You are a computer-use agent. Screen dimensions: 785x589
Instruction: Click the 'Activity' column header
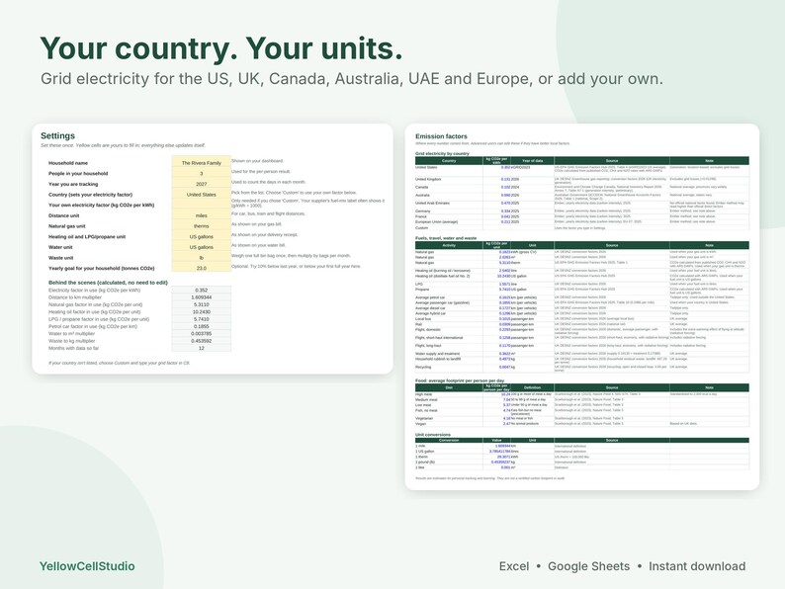(x=449, y=245)
